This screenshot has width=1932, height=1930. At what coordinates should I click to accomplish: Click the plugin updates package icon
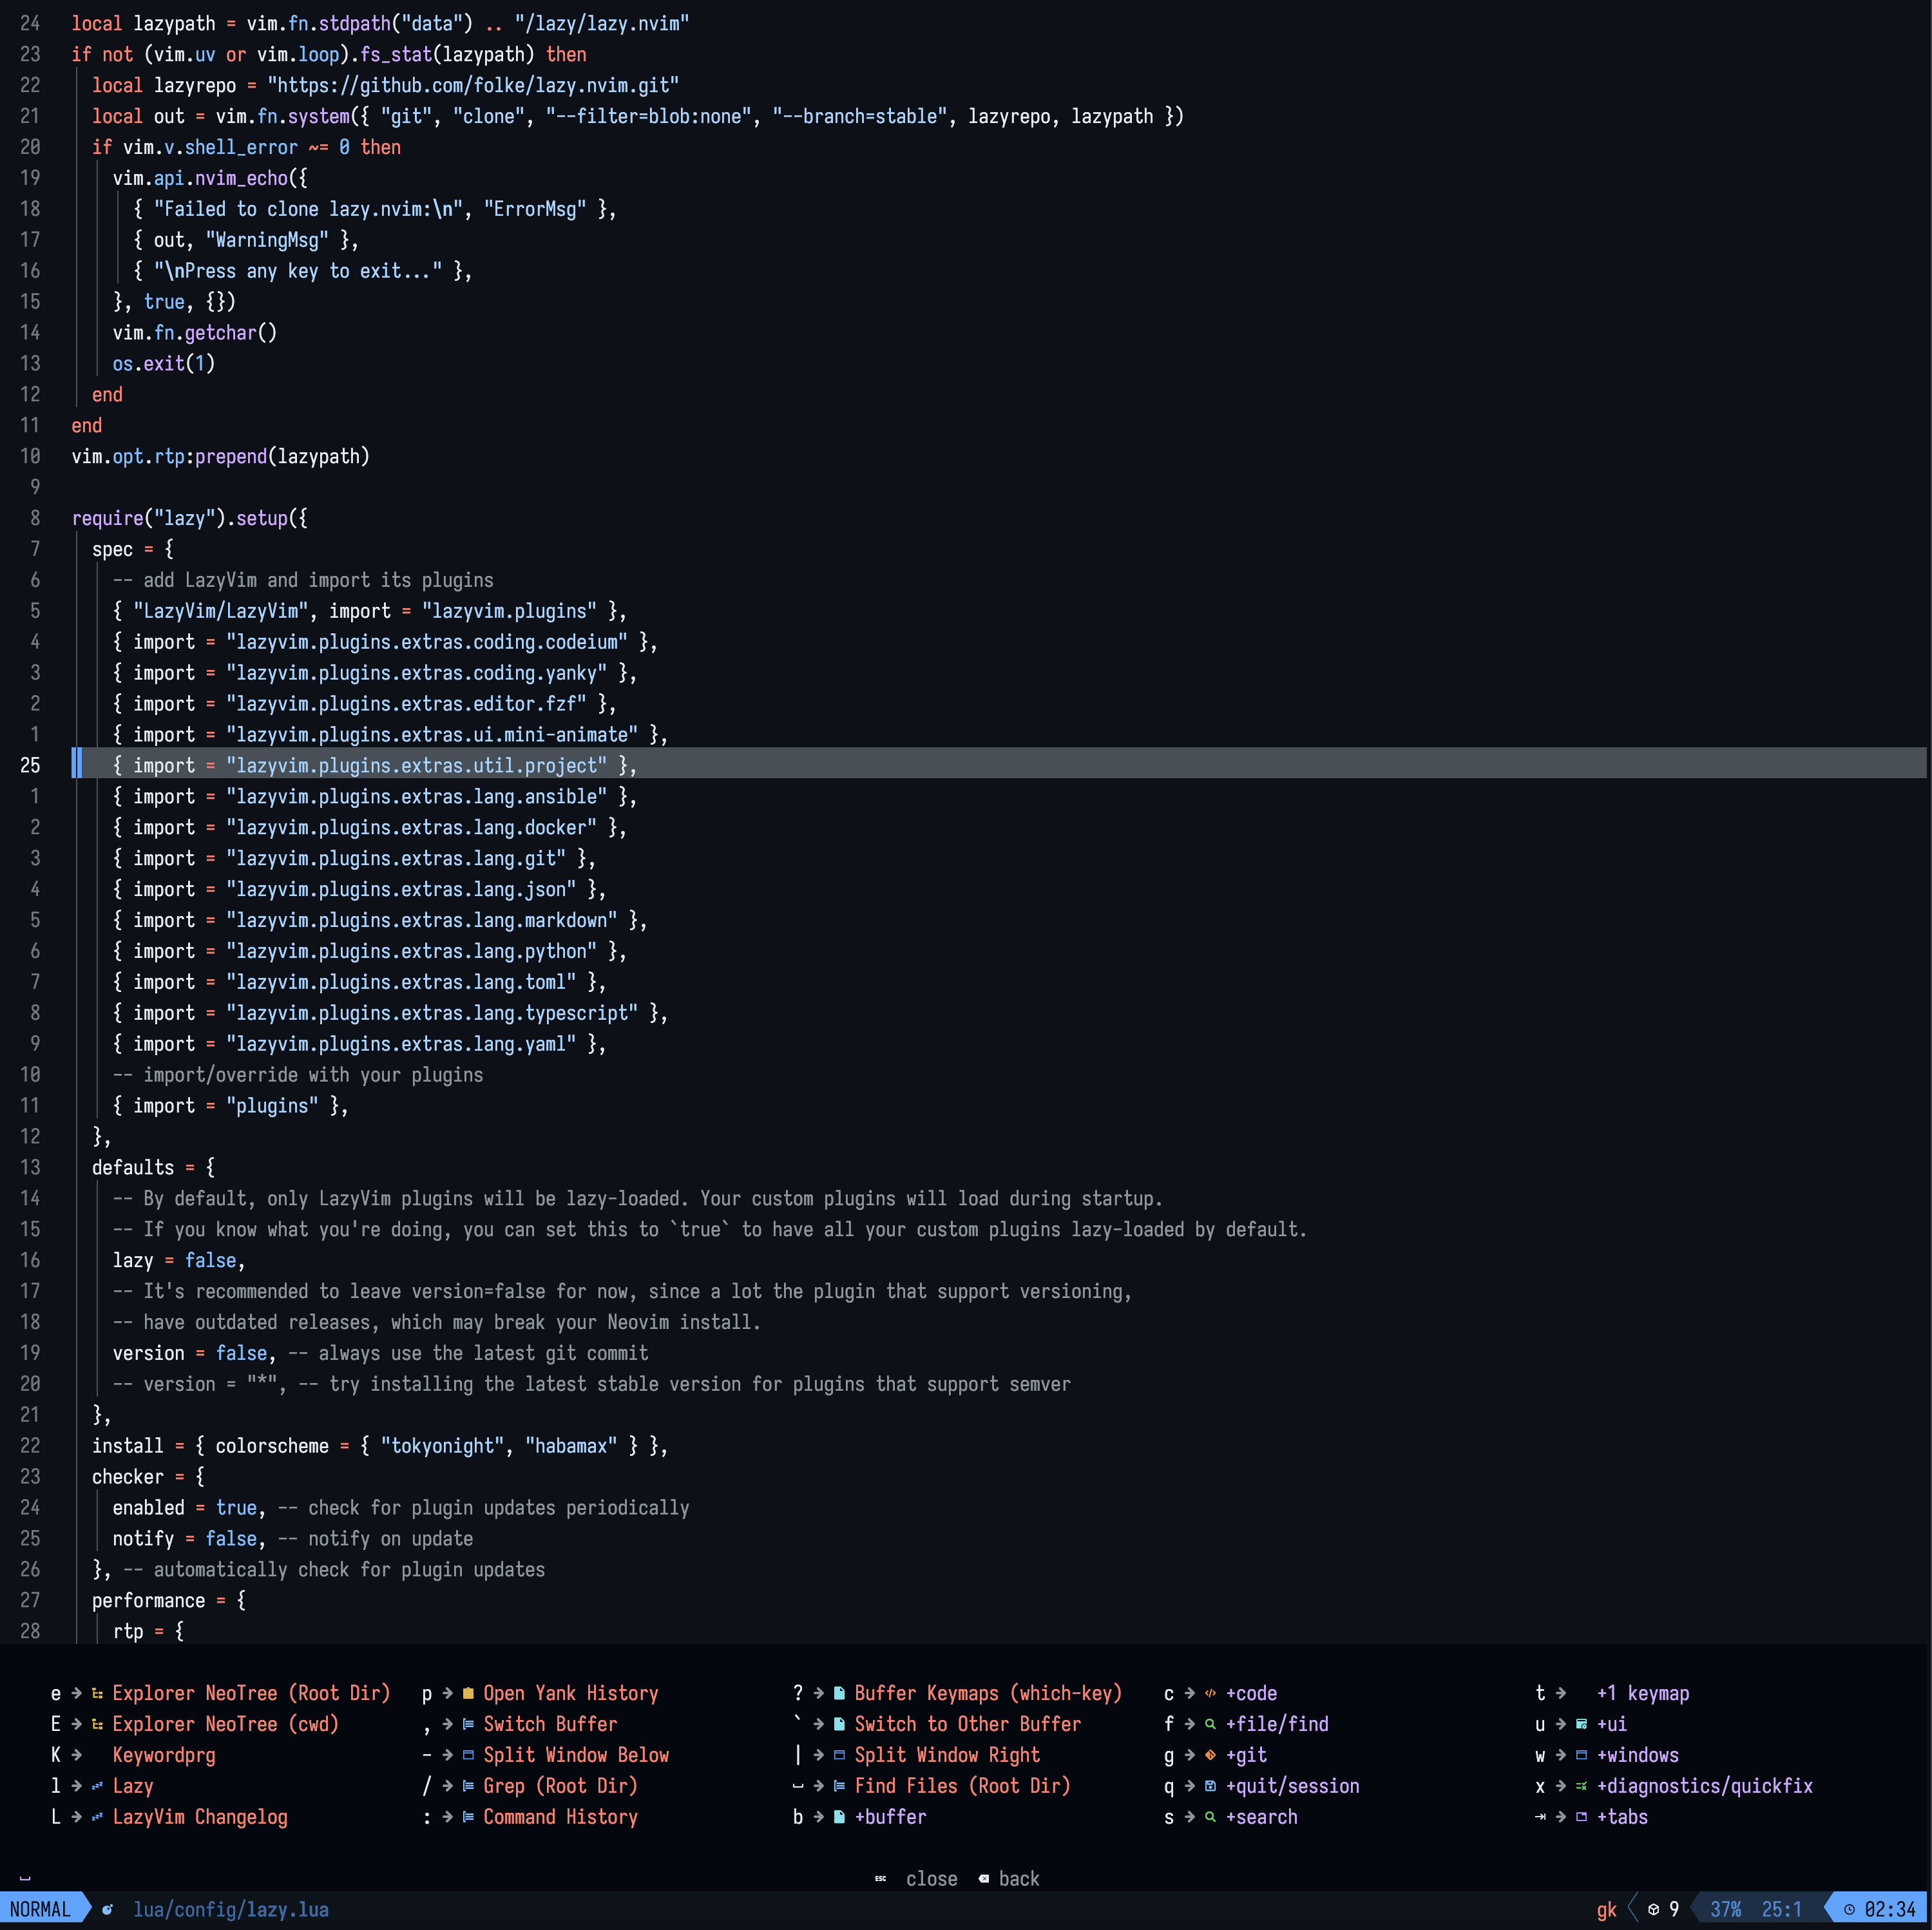pos(1653,1909)
